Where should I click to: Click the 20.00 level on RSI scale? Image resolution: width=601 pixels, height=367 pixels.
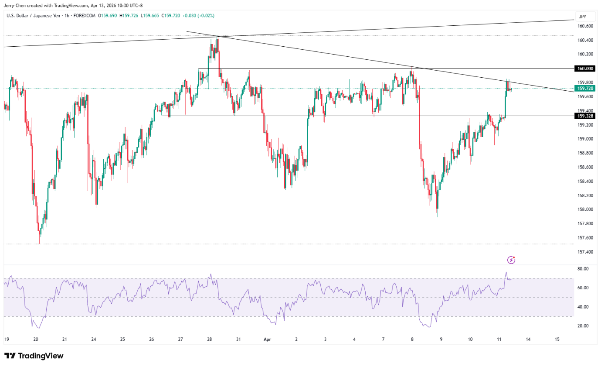pos(582,326)
